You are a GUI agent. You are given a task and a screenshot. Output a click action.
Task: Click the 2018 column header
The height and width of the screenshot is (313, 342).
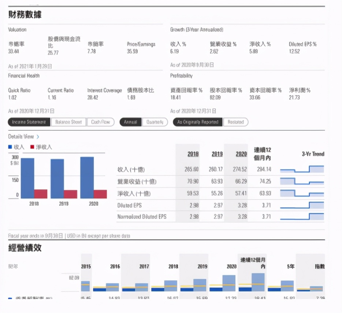[x=192, y=154]
